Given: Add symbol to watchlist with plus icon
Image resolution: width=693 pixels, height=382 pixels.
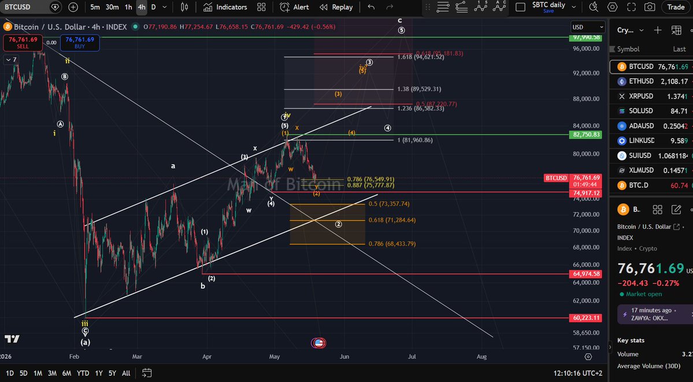Looking at the screenshot, I should pyautogui.click(x=658, y=30).
